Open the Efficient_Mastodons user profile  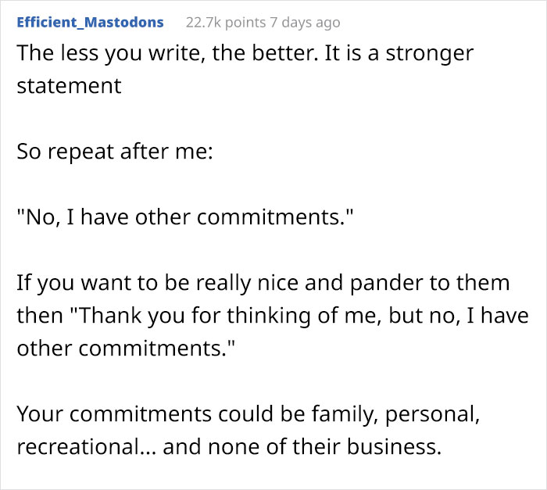(90, 23)
